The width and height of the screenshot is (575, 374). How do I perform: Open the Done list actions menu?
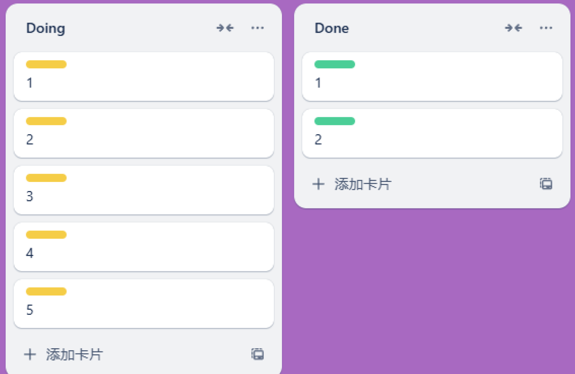546,28
